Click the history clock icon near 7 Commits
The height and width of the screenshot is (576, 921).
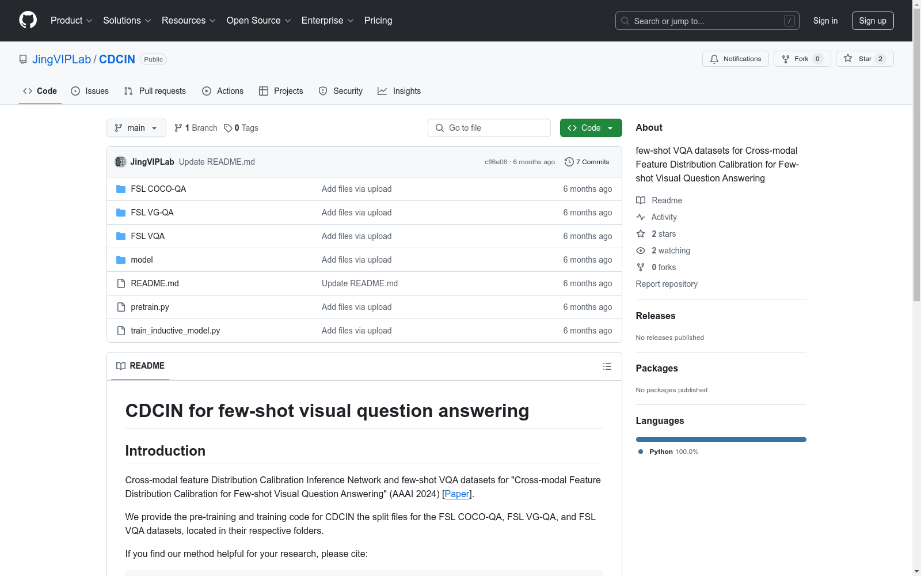pyautogui.click(x=569, y=162)
